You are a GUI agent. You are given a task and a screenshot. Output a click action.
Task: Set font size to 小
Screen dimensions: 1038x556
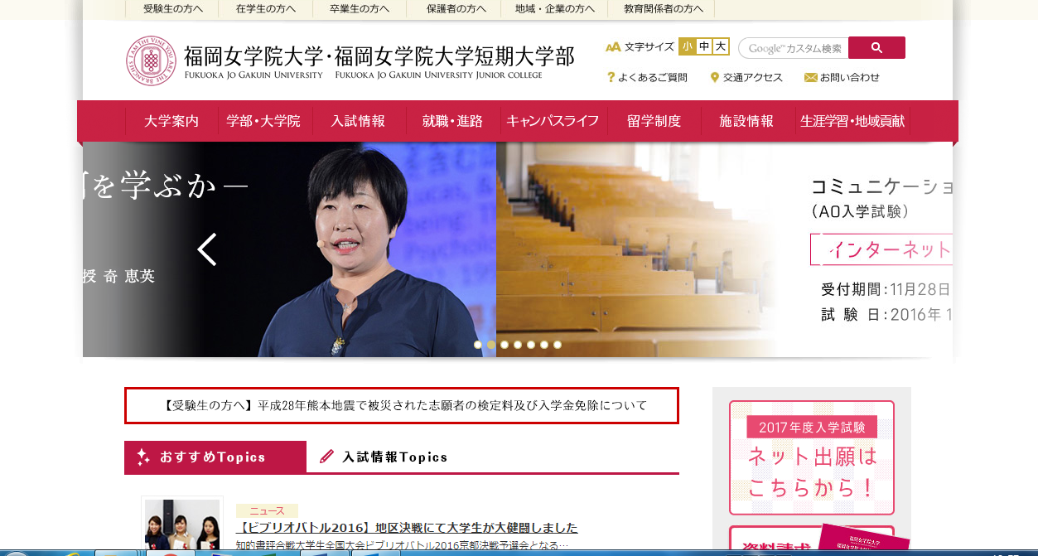click(x=687, y=47)
